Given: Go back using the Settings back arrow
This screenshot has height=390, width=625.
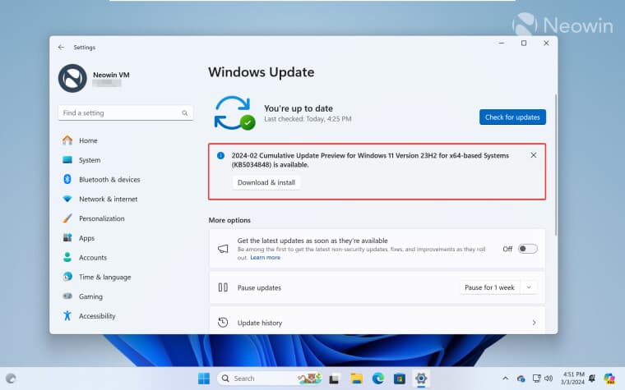Looking at the screenshot, I should [x=61, y=47].
